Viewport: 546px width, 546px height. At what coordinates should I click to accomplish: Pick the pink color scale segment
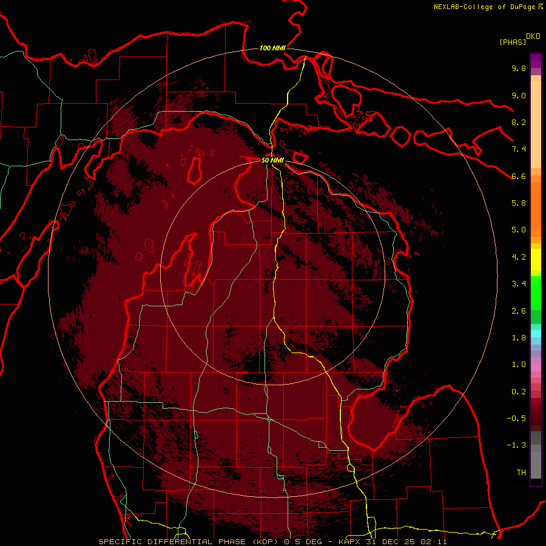(x=536, y=368)
